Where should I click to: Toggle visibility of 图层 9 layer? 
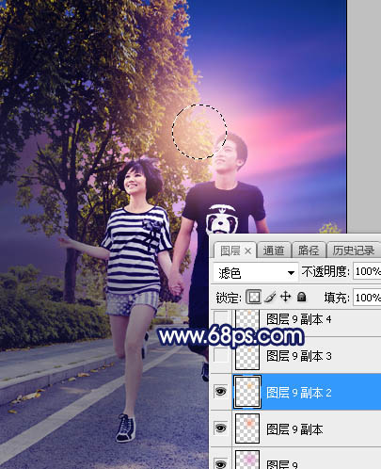220,463
